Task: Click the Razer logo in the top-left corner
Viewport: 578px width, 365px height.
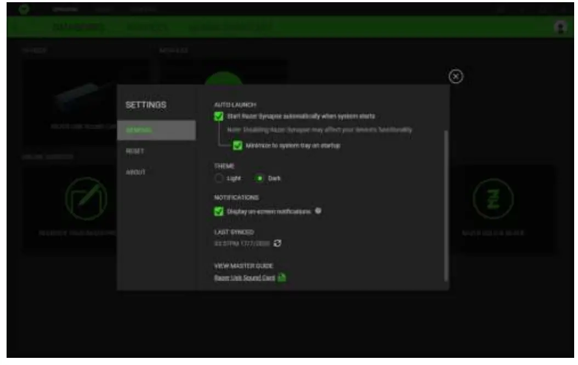Action: pyautogui.click(x=24, y=8)
